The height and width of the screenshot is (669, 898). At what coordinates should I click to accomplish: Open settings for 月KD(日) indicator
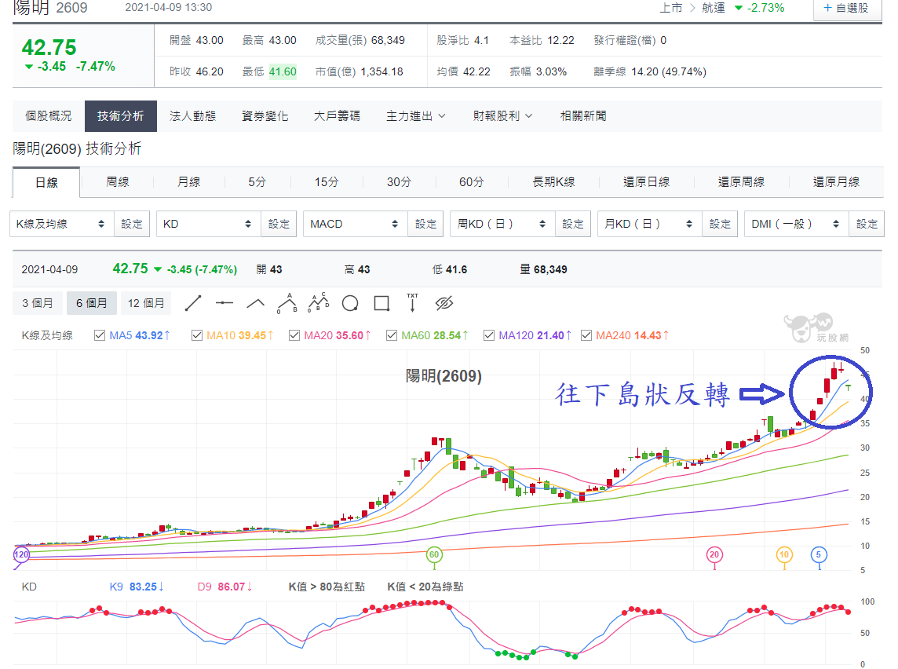click(720, 224)
